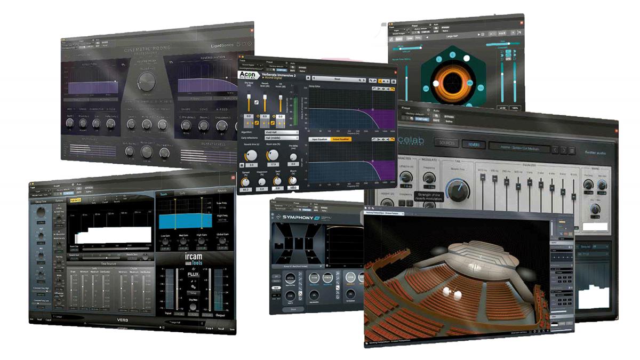Click gears icon above Setup in Ircam Verb
Screen dimensions: 640x360
tap(193, 286)
